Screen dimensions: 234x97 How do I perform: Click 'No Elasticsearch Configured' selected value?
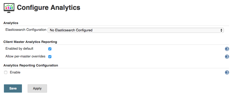[71, 30]
